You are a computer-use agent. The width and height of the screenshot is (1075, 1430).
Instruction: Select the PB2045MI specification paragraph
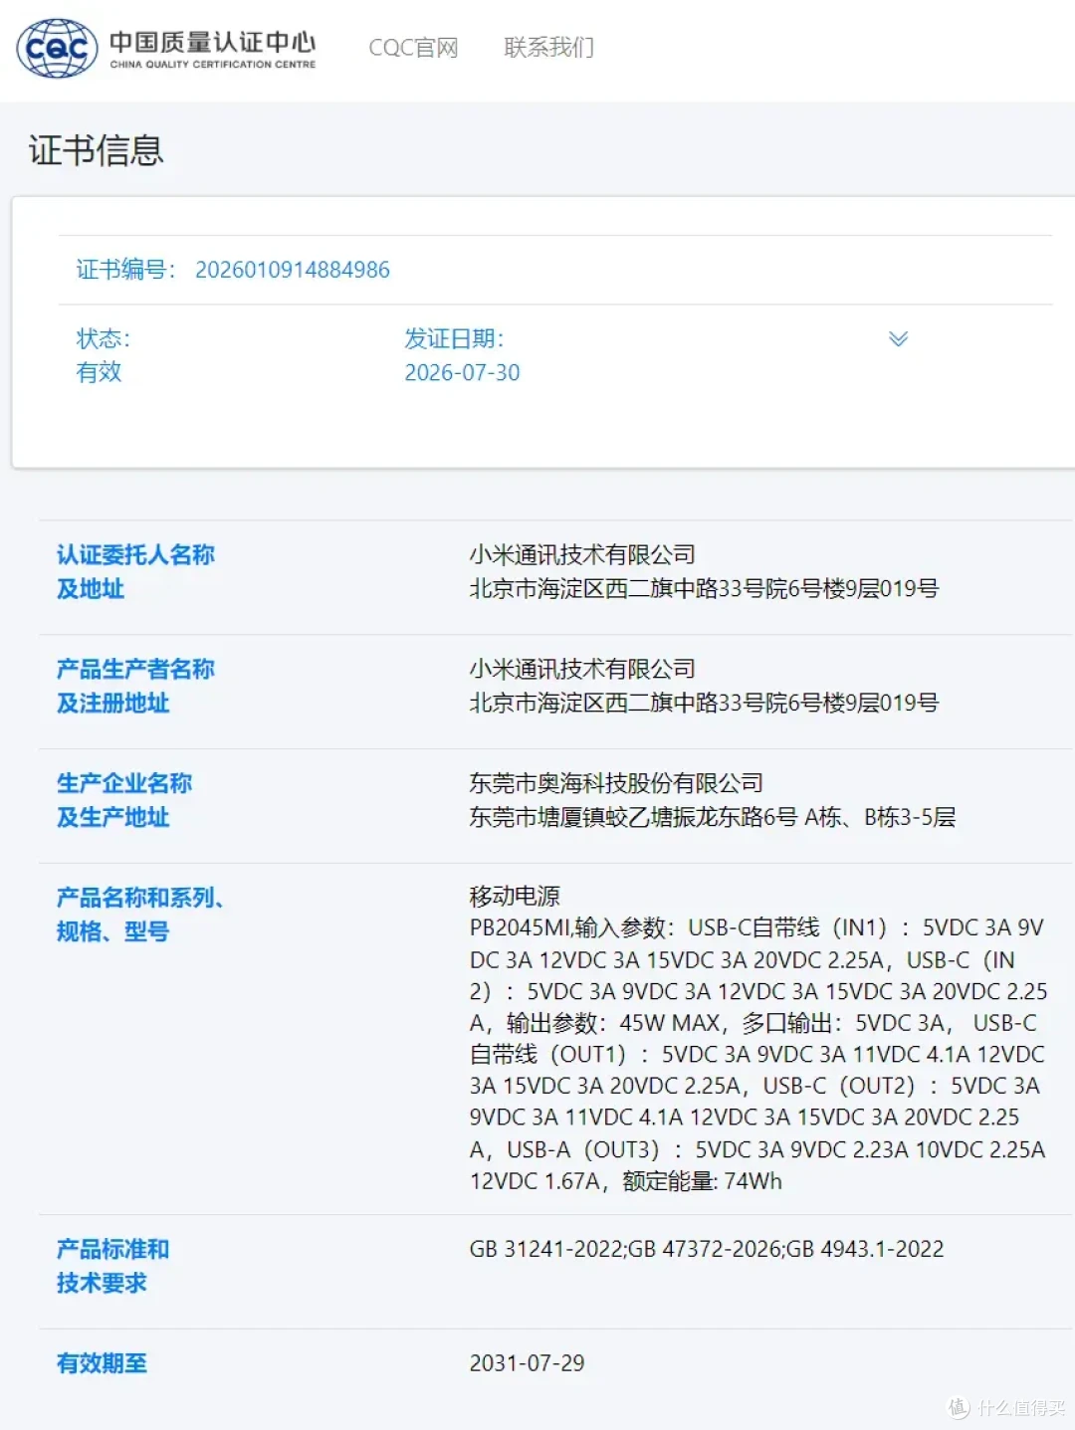coord(758,1054)
